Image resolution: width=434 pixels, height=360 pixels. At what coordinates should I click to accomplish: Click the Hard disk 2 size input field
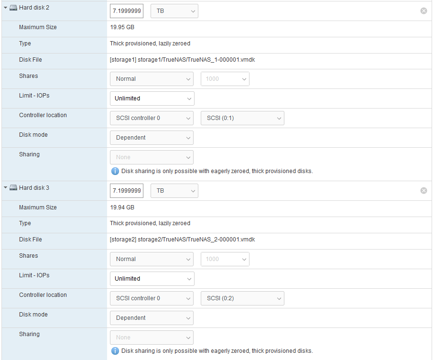coord(127,11)
